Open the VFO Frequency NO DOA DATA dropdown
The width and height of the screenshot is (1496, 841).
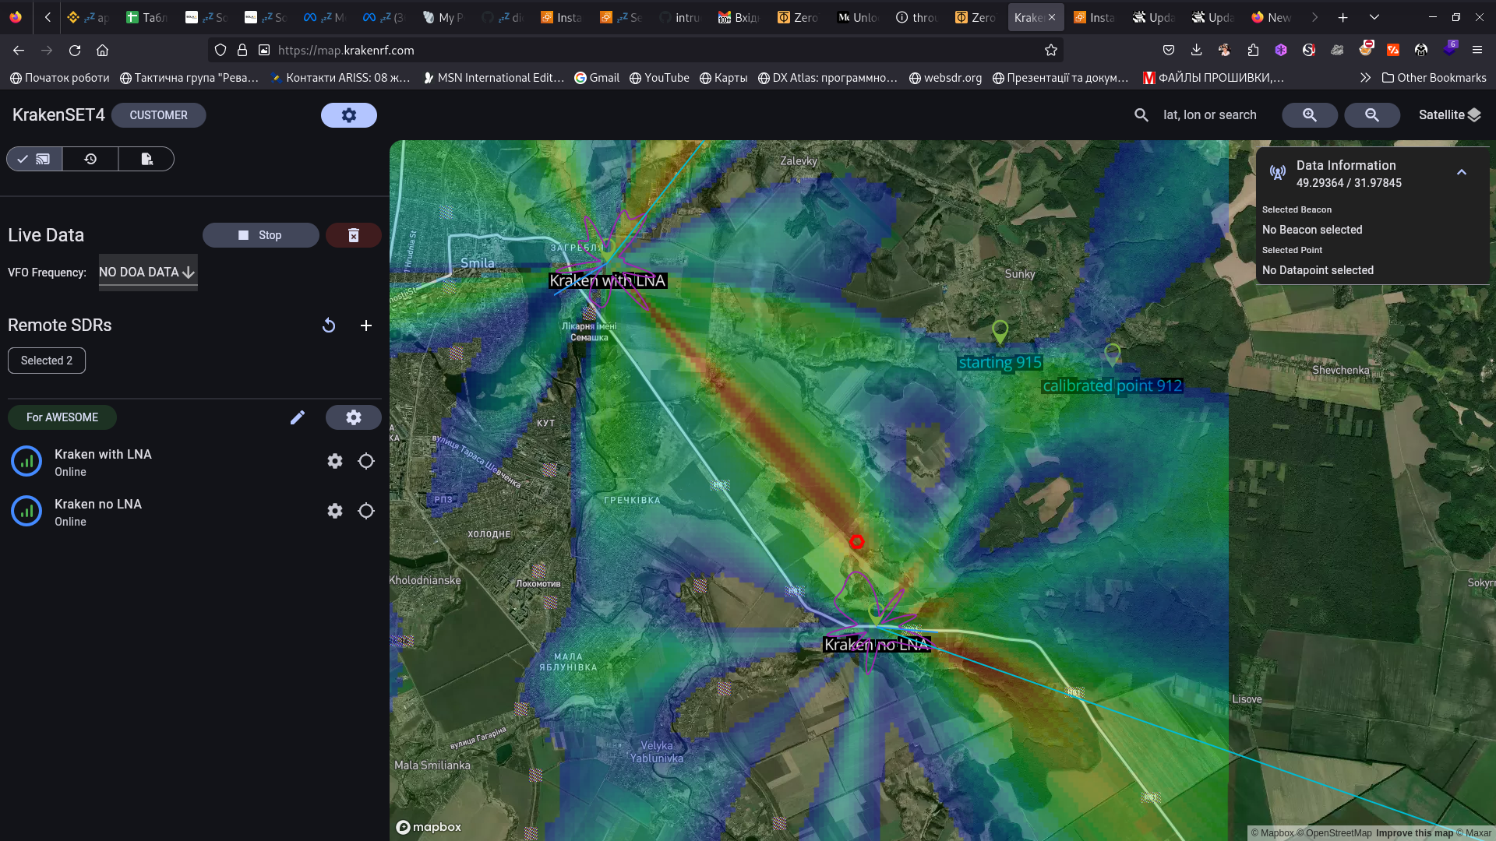tap(148, 273)
